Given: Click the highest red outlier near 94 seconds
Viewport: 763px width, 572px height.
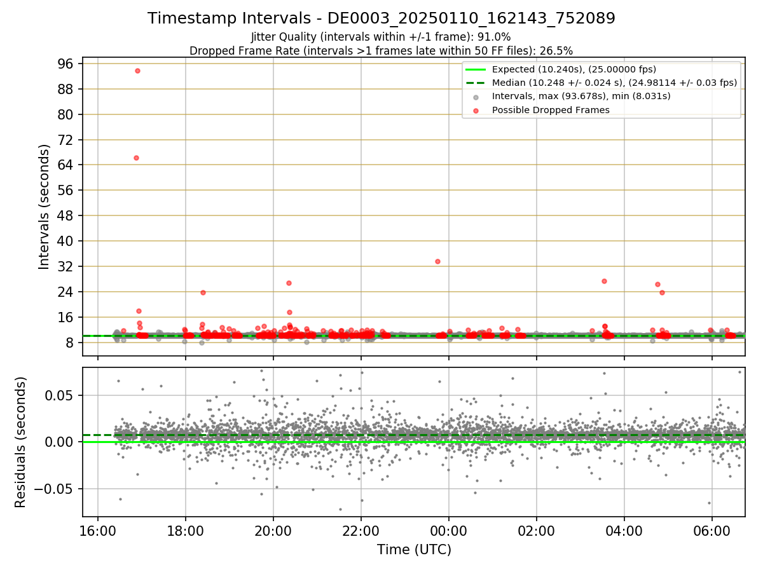Looking at the screenshot, I should (137, 71).
